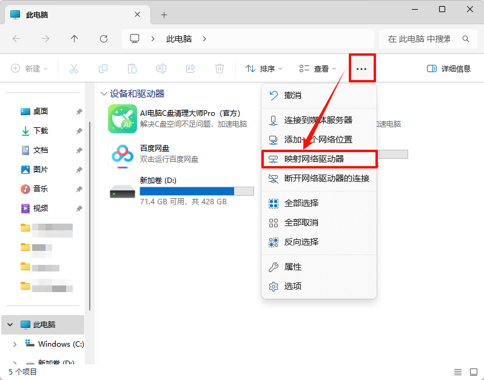Open the 新建 dropdown
The height and width of the screenshot is (380, 484).
pyautogui.click(x=29, y=68)
